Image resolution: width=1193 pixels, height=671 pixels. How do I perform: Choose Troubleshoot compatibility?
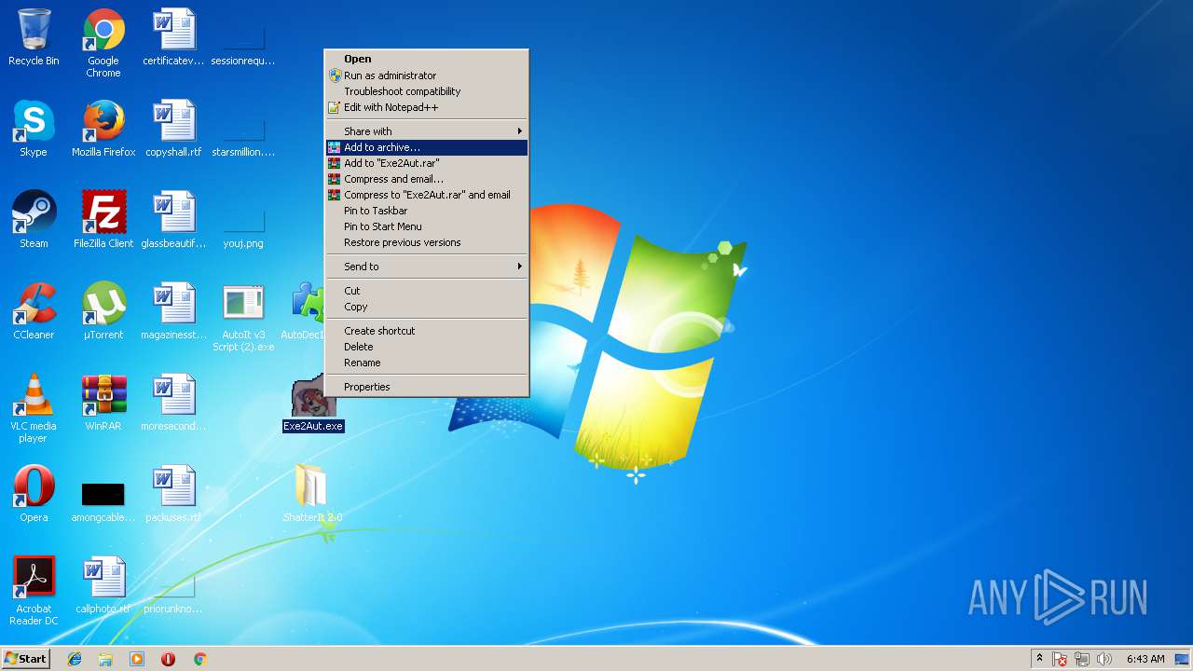(x=427, y=91)
